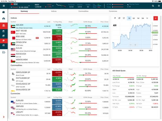Zoom in chart with plus button
Screen dimensions: 162x121
(135, 45)
